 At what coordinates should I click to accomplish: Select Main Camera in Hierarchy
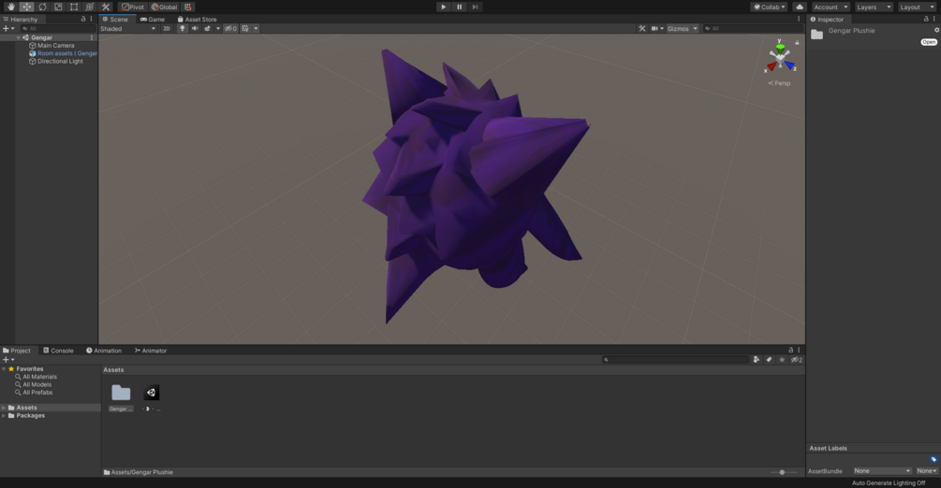[56, 45]
